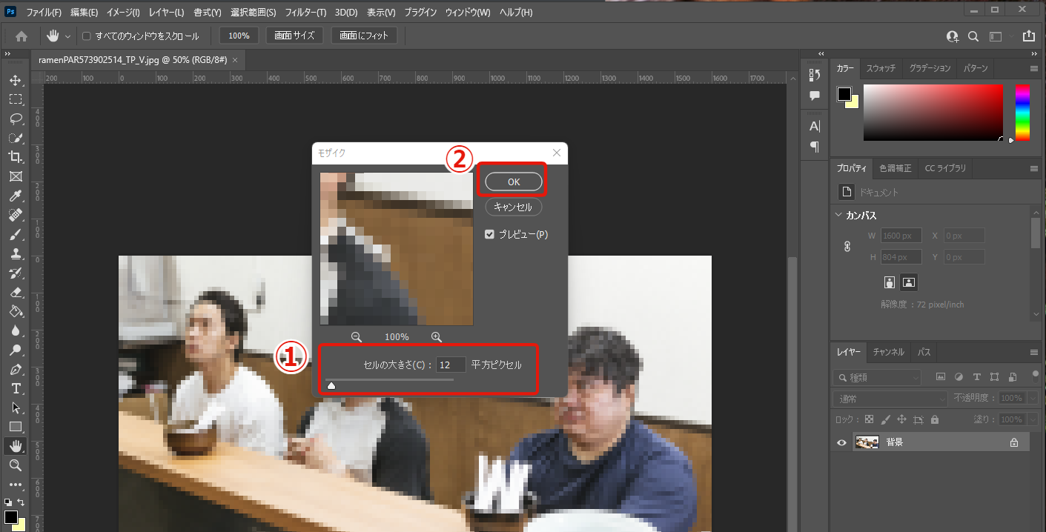1046x532 pixels.
Task: Select the Lasso tool
Action: (x=16, y=119)
